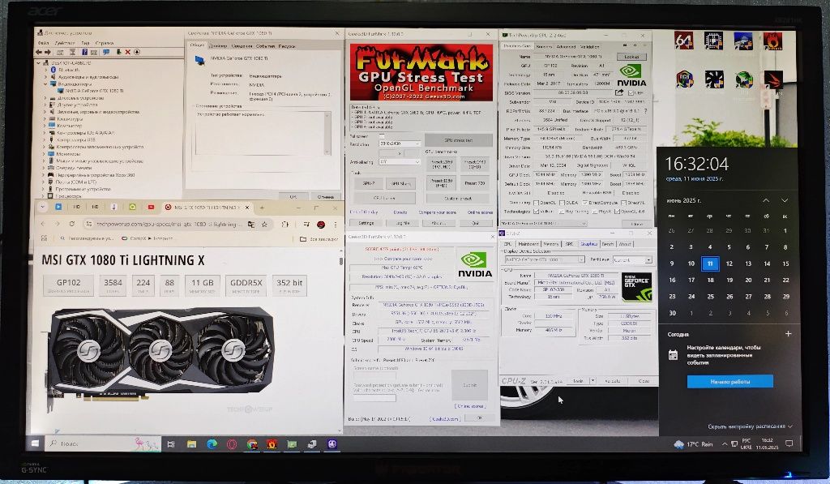Click the GPU-Z BIOS export share icon
Screen dimensions: 830x484
[618, 92]
